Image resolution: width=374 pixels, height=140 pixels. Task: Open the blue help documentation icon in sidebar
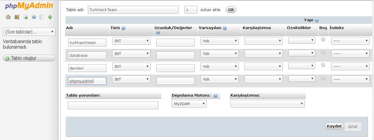click(34, 17)
